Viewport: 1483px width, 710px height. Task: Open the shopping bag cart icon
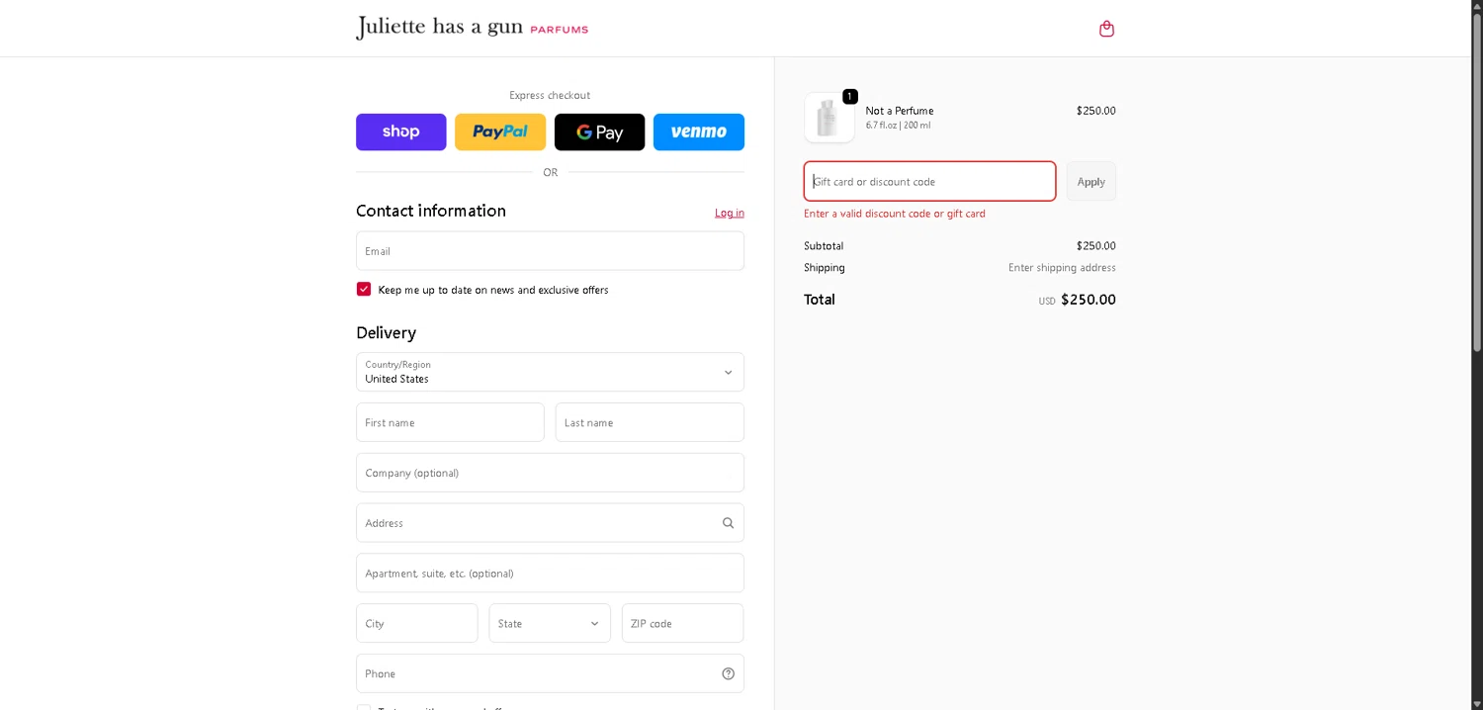click(x=1106, y=29)
